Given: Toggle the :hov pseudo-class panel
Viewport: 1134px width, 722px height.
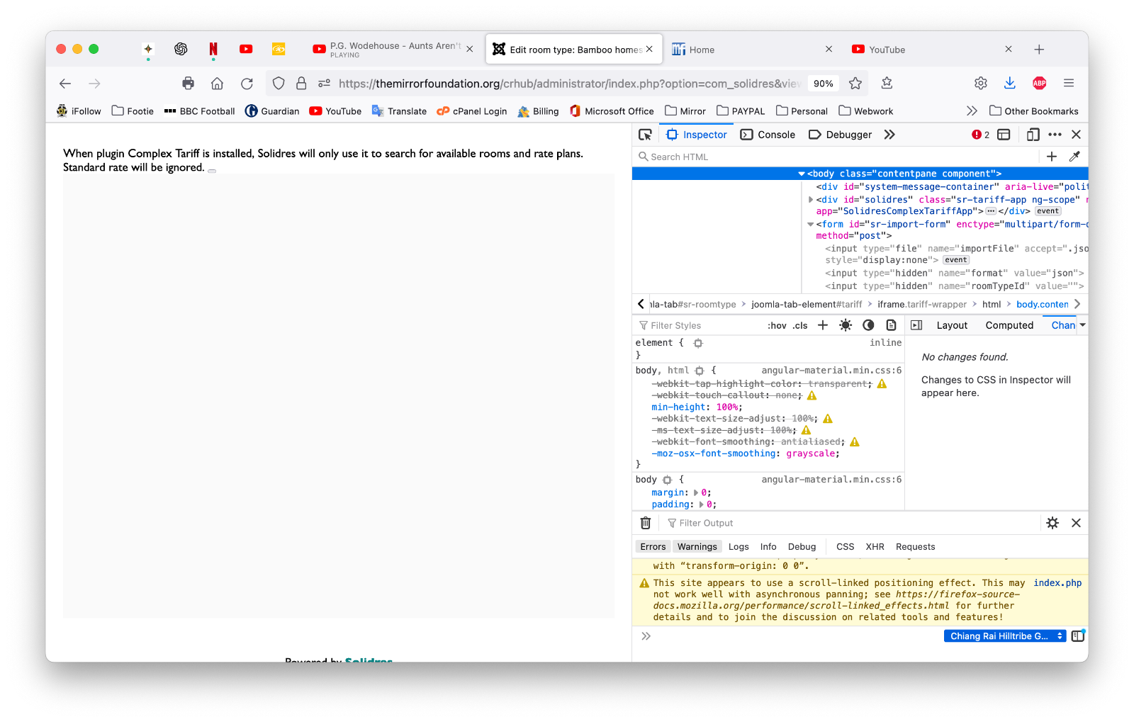Looking at the screenshot, I should point(777,326).
